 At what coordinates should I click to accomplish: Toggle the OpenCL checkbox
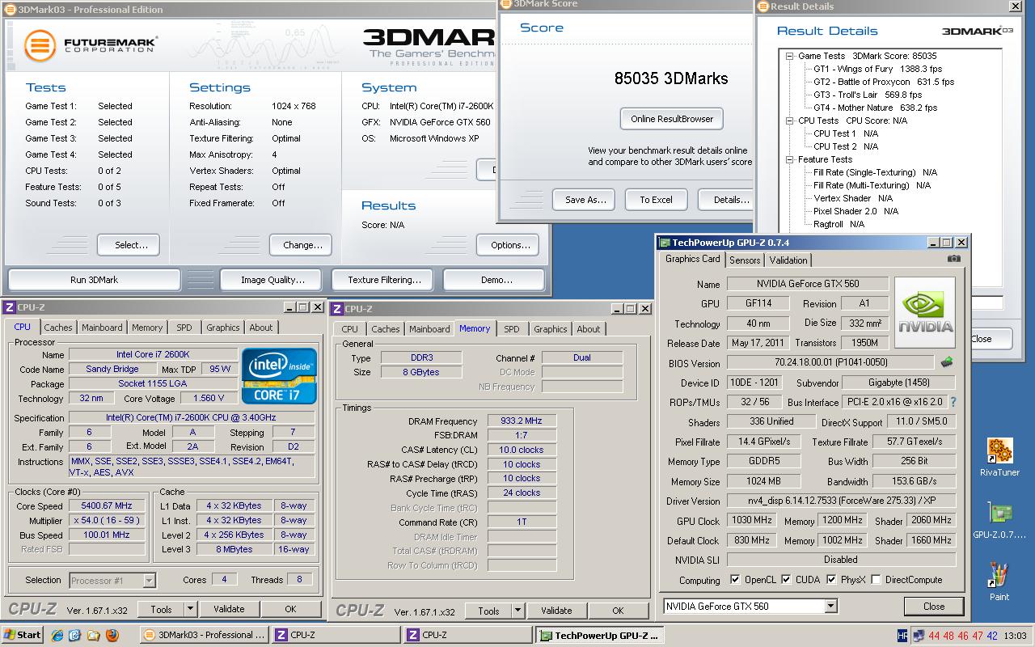click(735, 580)
